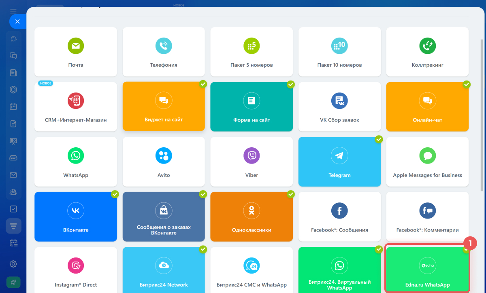The height and width of the screenshot is (293, 486).
Task: Open the Онлайн-чат tile
Action: click(x=427, y=107)
